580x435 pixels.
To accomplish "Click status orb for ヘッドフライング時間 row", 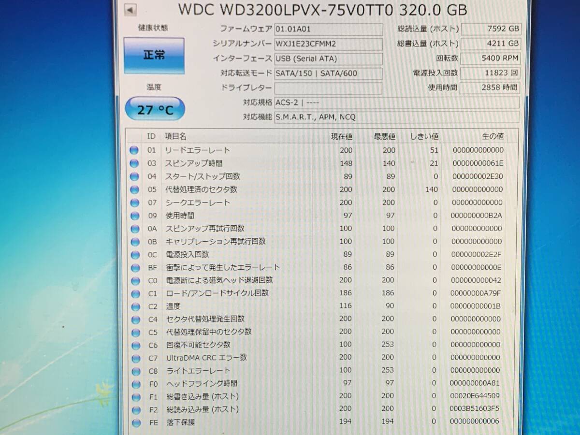I will [x=135, y=384].
